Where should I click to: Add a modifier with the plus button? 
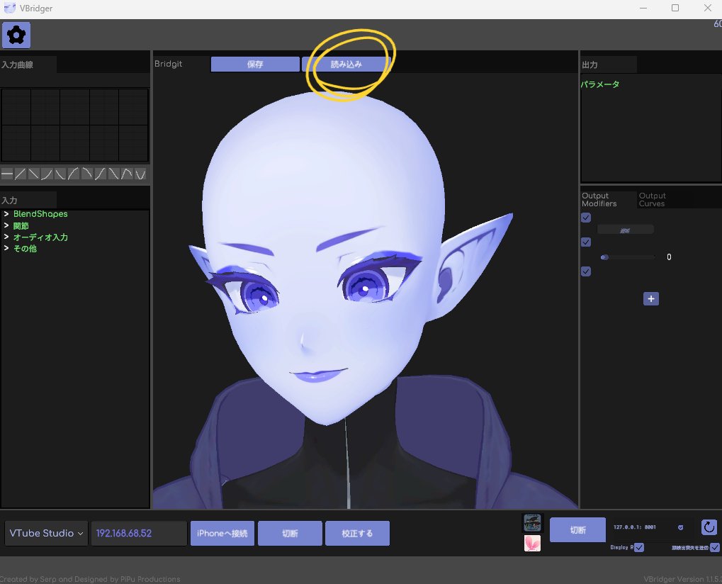650,299
